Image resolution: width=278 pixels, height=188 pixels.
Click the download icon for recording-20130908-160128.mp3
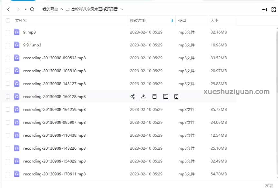coord(144,96)
